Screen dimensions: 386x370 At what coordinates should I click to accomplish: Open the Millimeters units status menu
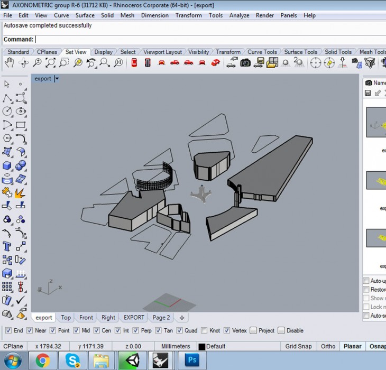click(176, 346)
